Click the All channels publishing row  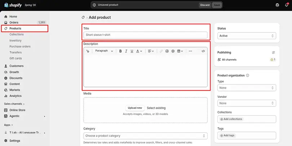[247, 60]
